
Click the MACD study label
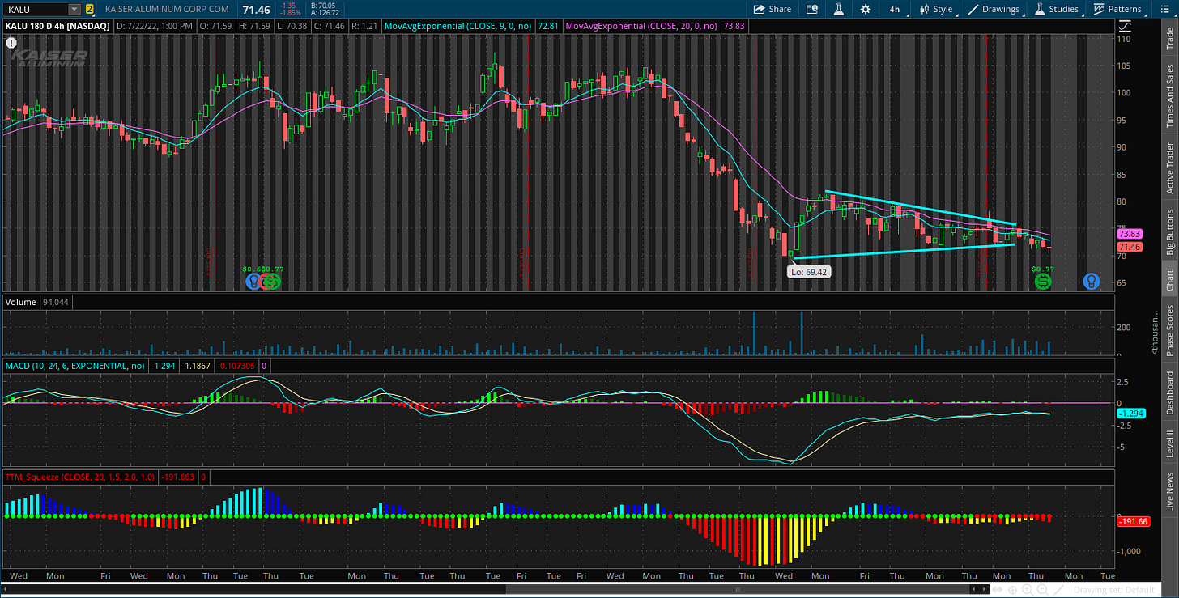coord(76,366)
